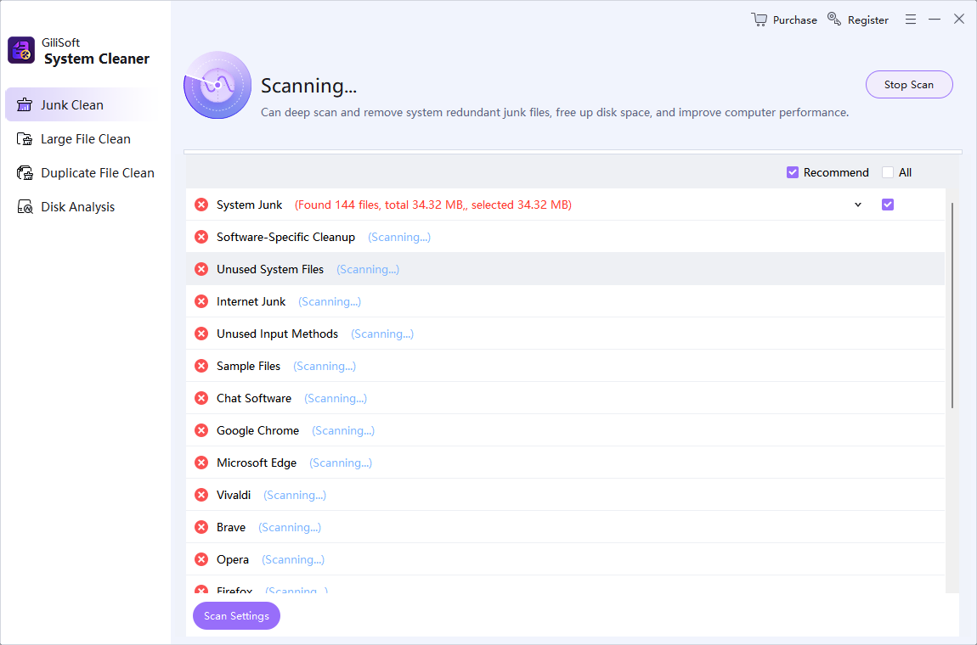Click the Microsoft Edge row label
977x645 pixels.
pos(257,463)
